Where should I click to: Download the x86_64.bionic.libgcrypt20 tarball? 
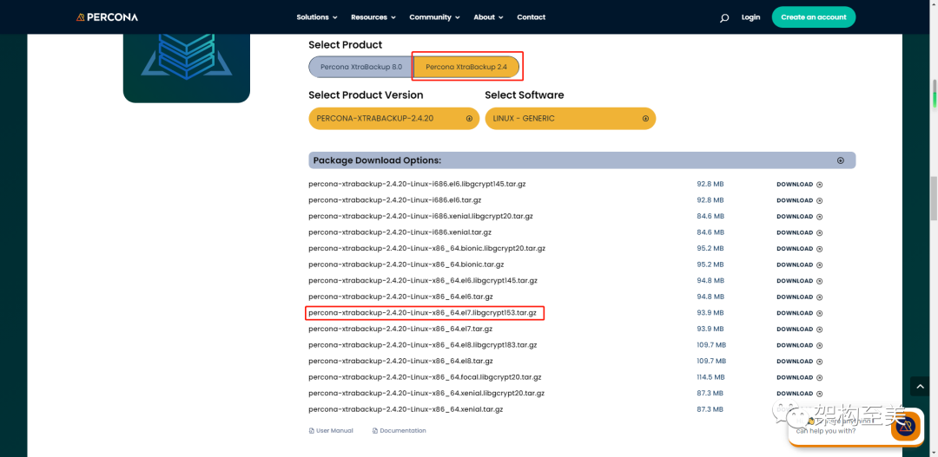tap(799, 249)
